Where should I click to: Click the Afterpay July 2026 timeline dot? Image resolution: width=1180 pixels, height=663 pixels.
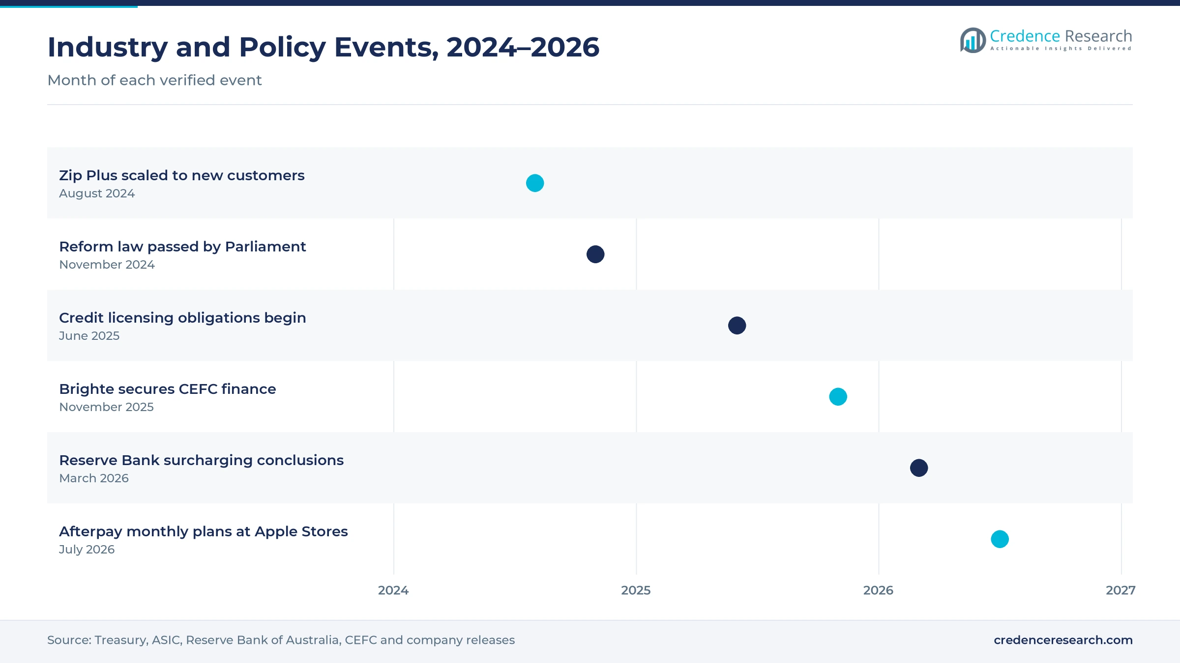[x=1000, y=539]
